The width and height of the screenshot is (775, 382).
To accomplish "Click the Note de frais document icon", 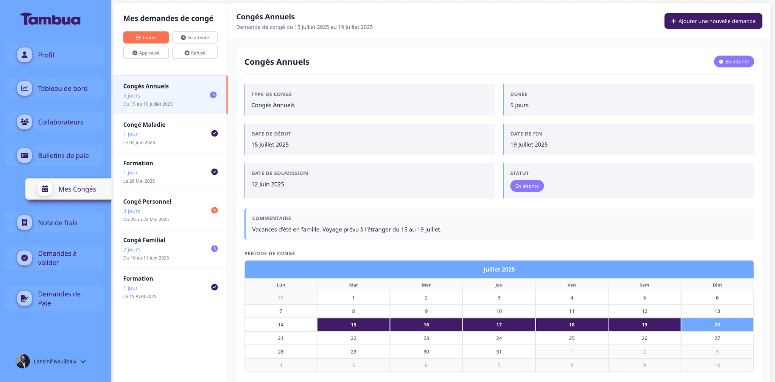I will click(24, 222).
